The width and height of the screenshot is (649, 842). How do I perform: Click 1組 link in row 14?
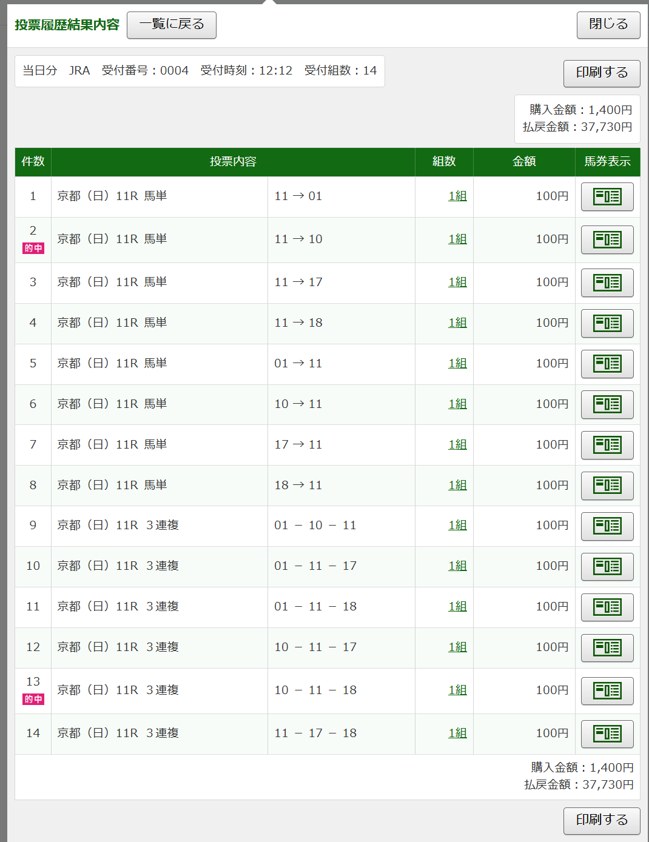pyautogui.click(x=457, y=733)
